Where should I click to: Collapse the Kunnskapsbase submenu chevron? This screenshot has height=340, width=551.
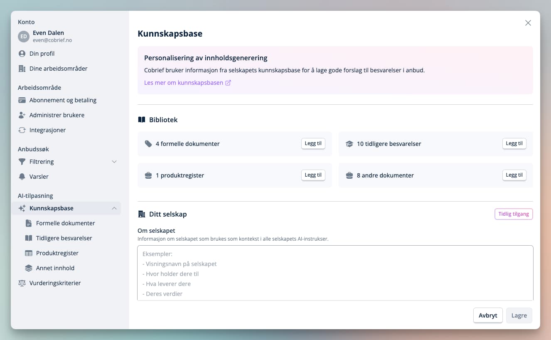pyautogui.click(x=114, y=208)
